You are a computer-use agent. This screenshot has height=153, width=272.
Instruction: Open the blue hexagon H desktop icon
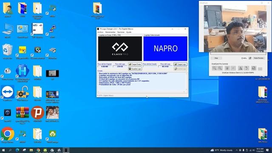coord(23,73)
